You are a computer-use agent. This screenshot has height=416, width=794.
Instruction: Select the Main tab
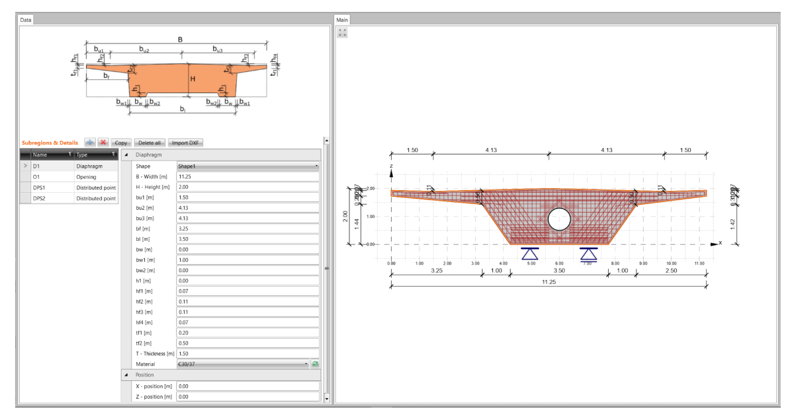tap(343, 20)
